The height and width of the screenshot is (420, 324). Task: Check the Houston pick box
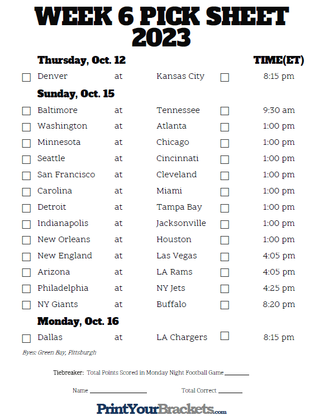coord(225,240)
